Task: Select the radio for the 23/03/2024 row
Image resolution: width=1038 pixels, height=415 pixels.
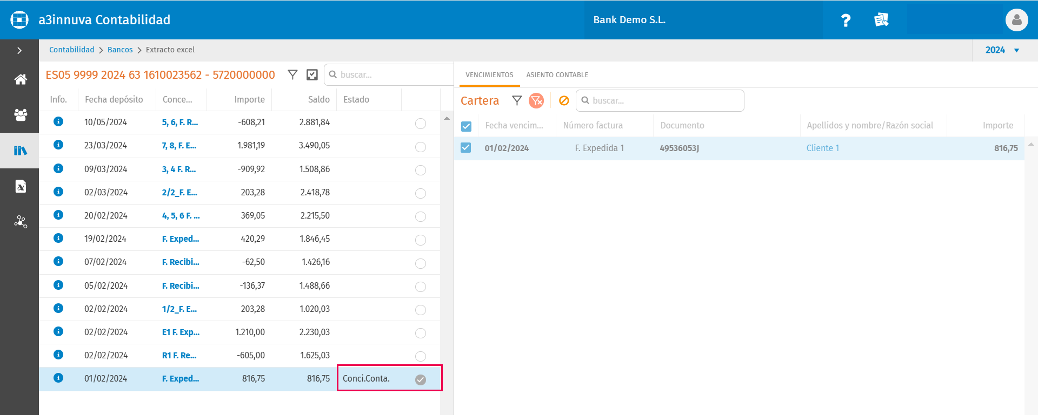Action: (x=421, y=147)
